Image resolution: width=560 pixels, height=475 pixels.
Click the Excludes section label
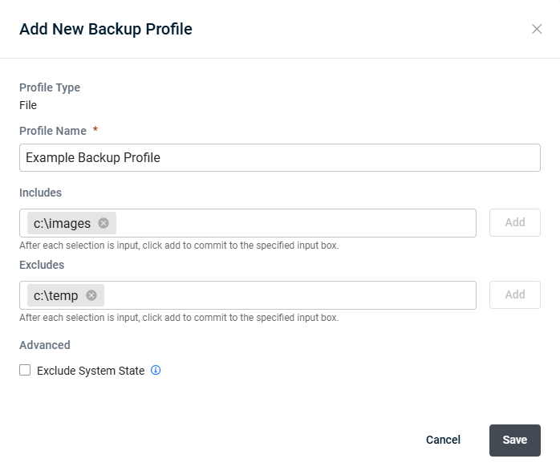click(42, 265)
